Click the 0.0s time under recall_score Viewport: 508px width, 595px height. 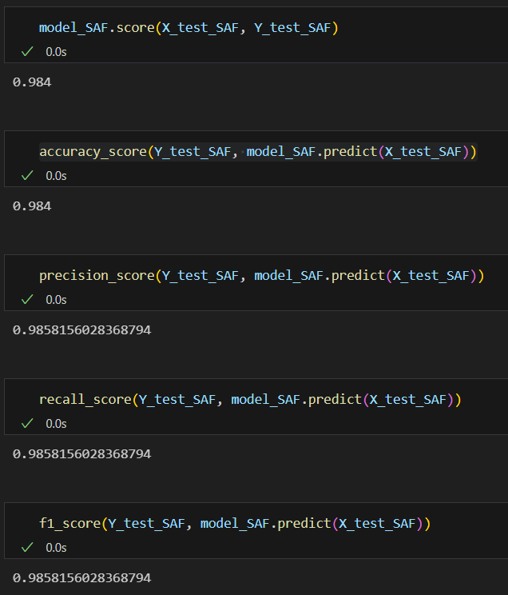click(x=56, y=424)
